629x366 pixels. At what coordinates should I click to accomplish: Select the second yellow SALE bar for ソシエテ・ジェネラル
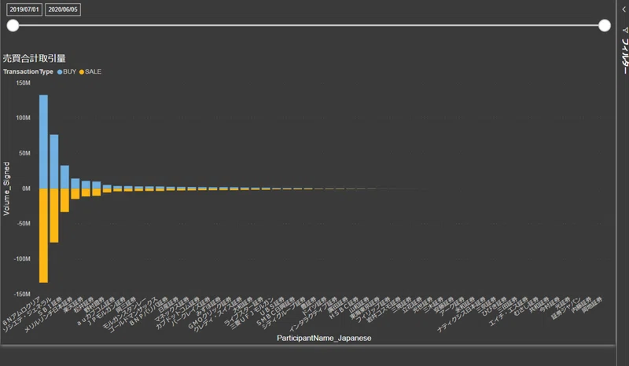pyautogui.click(x=54, y=215)
